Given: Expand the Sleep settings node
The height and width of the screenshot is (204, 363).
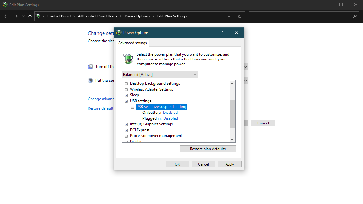Looking at the screenshot, I should tap(126, 95).
